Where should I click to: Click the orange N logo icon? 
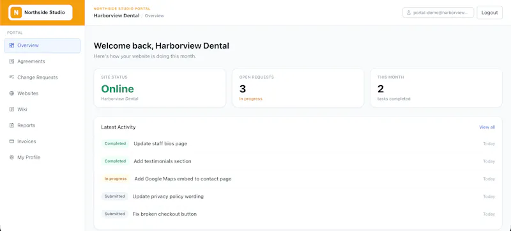coord(16,12)
